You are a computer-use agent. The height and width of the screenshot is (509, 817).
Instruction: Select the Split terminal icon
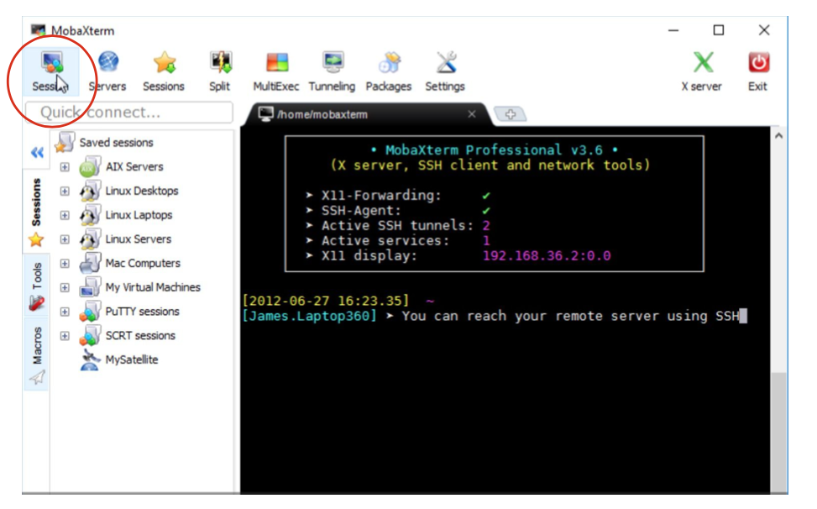pyautogui.click(x=220, y=62)
